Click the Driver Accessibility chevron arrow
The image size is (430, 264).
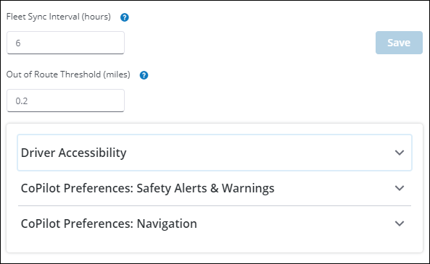(x=400, y=153)
